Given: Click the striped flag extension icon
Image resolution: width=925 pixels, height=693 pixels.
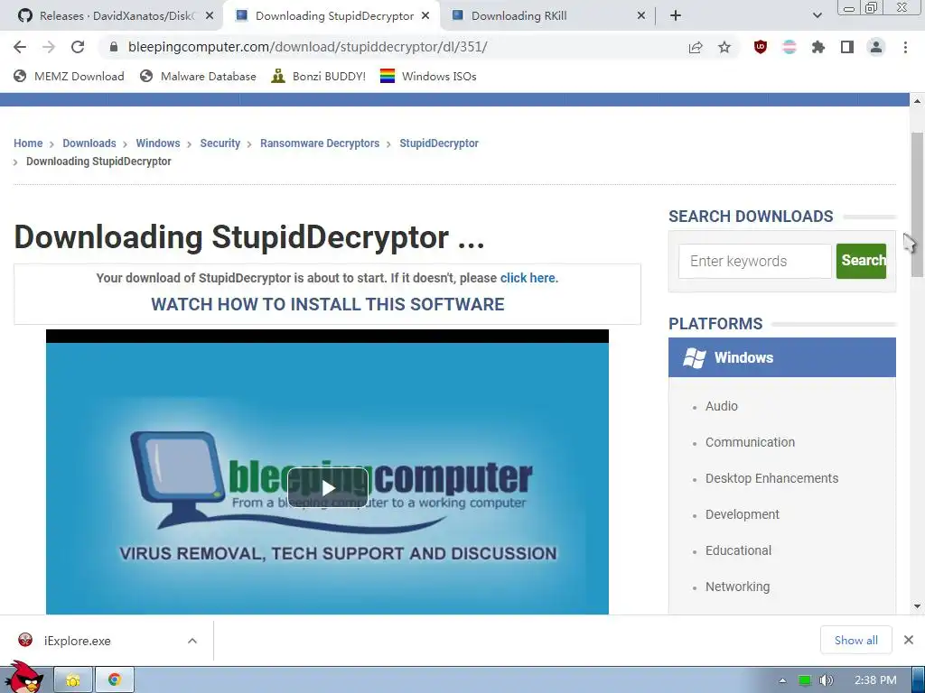Looking at the screenshot, I should [x=790, y=47].
